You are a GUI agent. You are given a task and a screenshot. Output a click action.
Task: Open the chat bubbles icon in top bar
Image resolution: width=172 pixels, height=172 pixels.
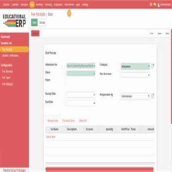click(x=155, y=4)
